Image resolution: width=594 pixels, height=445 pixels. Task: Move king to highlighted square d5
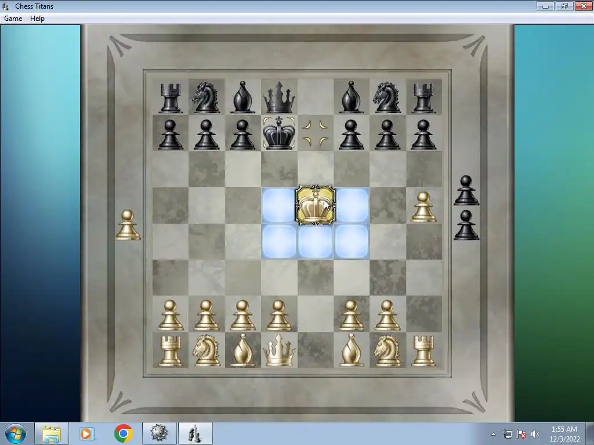pos(279,205)
